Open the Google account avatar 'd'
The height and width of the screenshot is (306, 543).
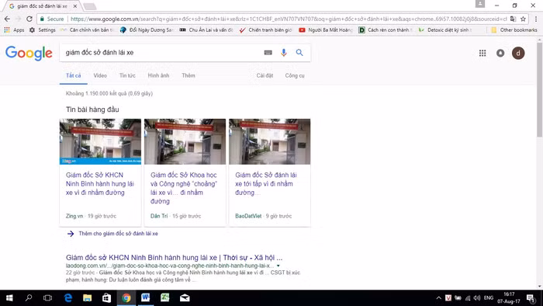tap(518, 53)
